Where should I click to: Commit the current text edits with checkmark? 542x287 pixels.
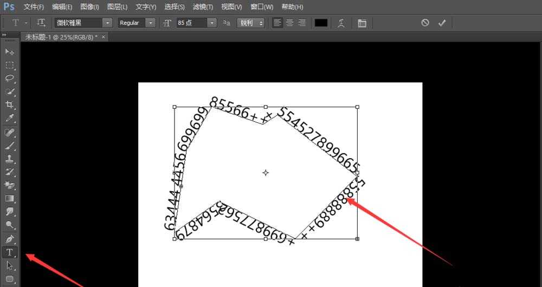442,23
